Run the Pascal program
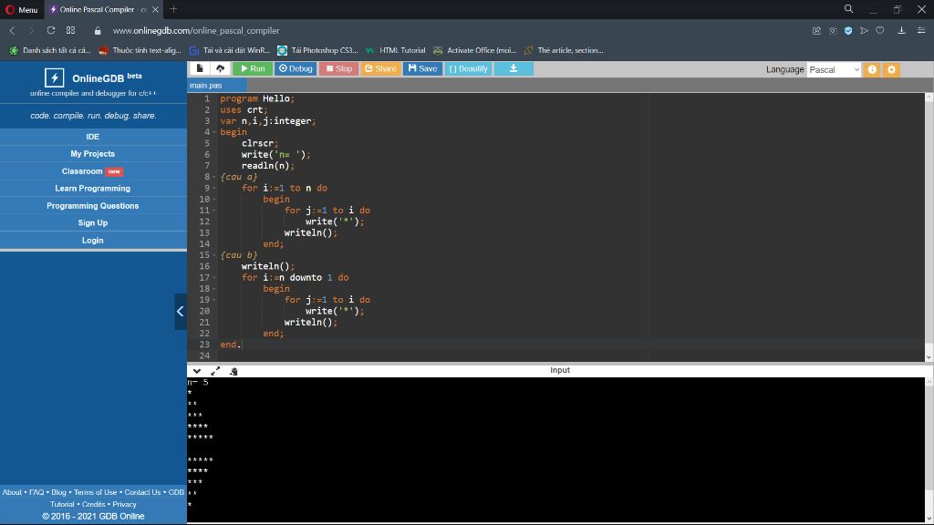The width and height of the screenshot is (934, 525). click(x=253, y=68)
